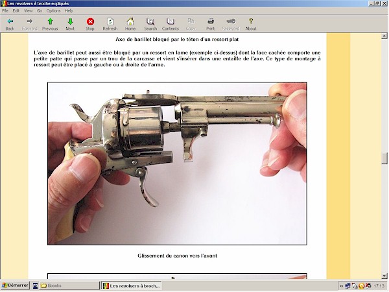Open the File menu
The image size is (389, 292).
(5, 10)
